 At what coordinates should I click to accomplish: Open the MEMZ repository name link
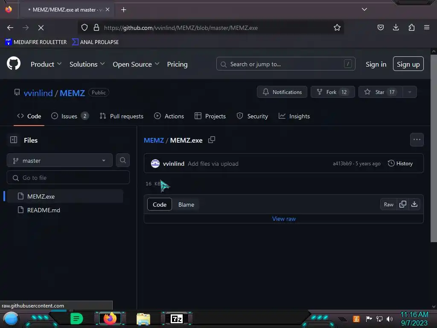pos(72,93)
